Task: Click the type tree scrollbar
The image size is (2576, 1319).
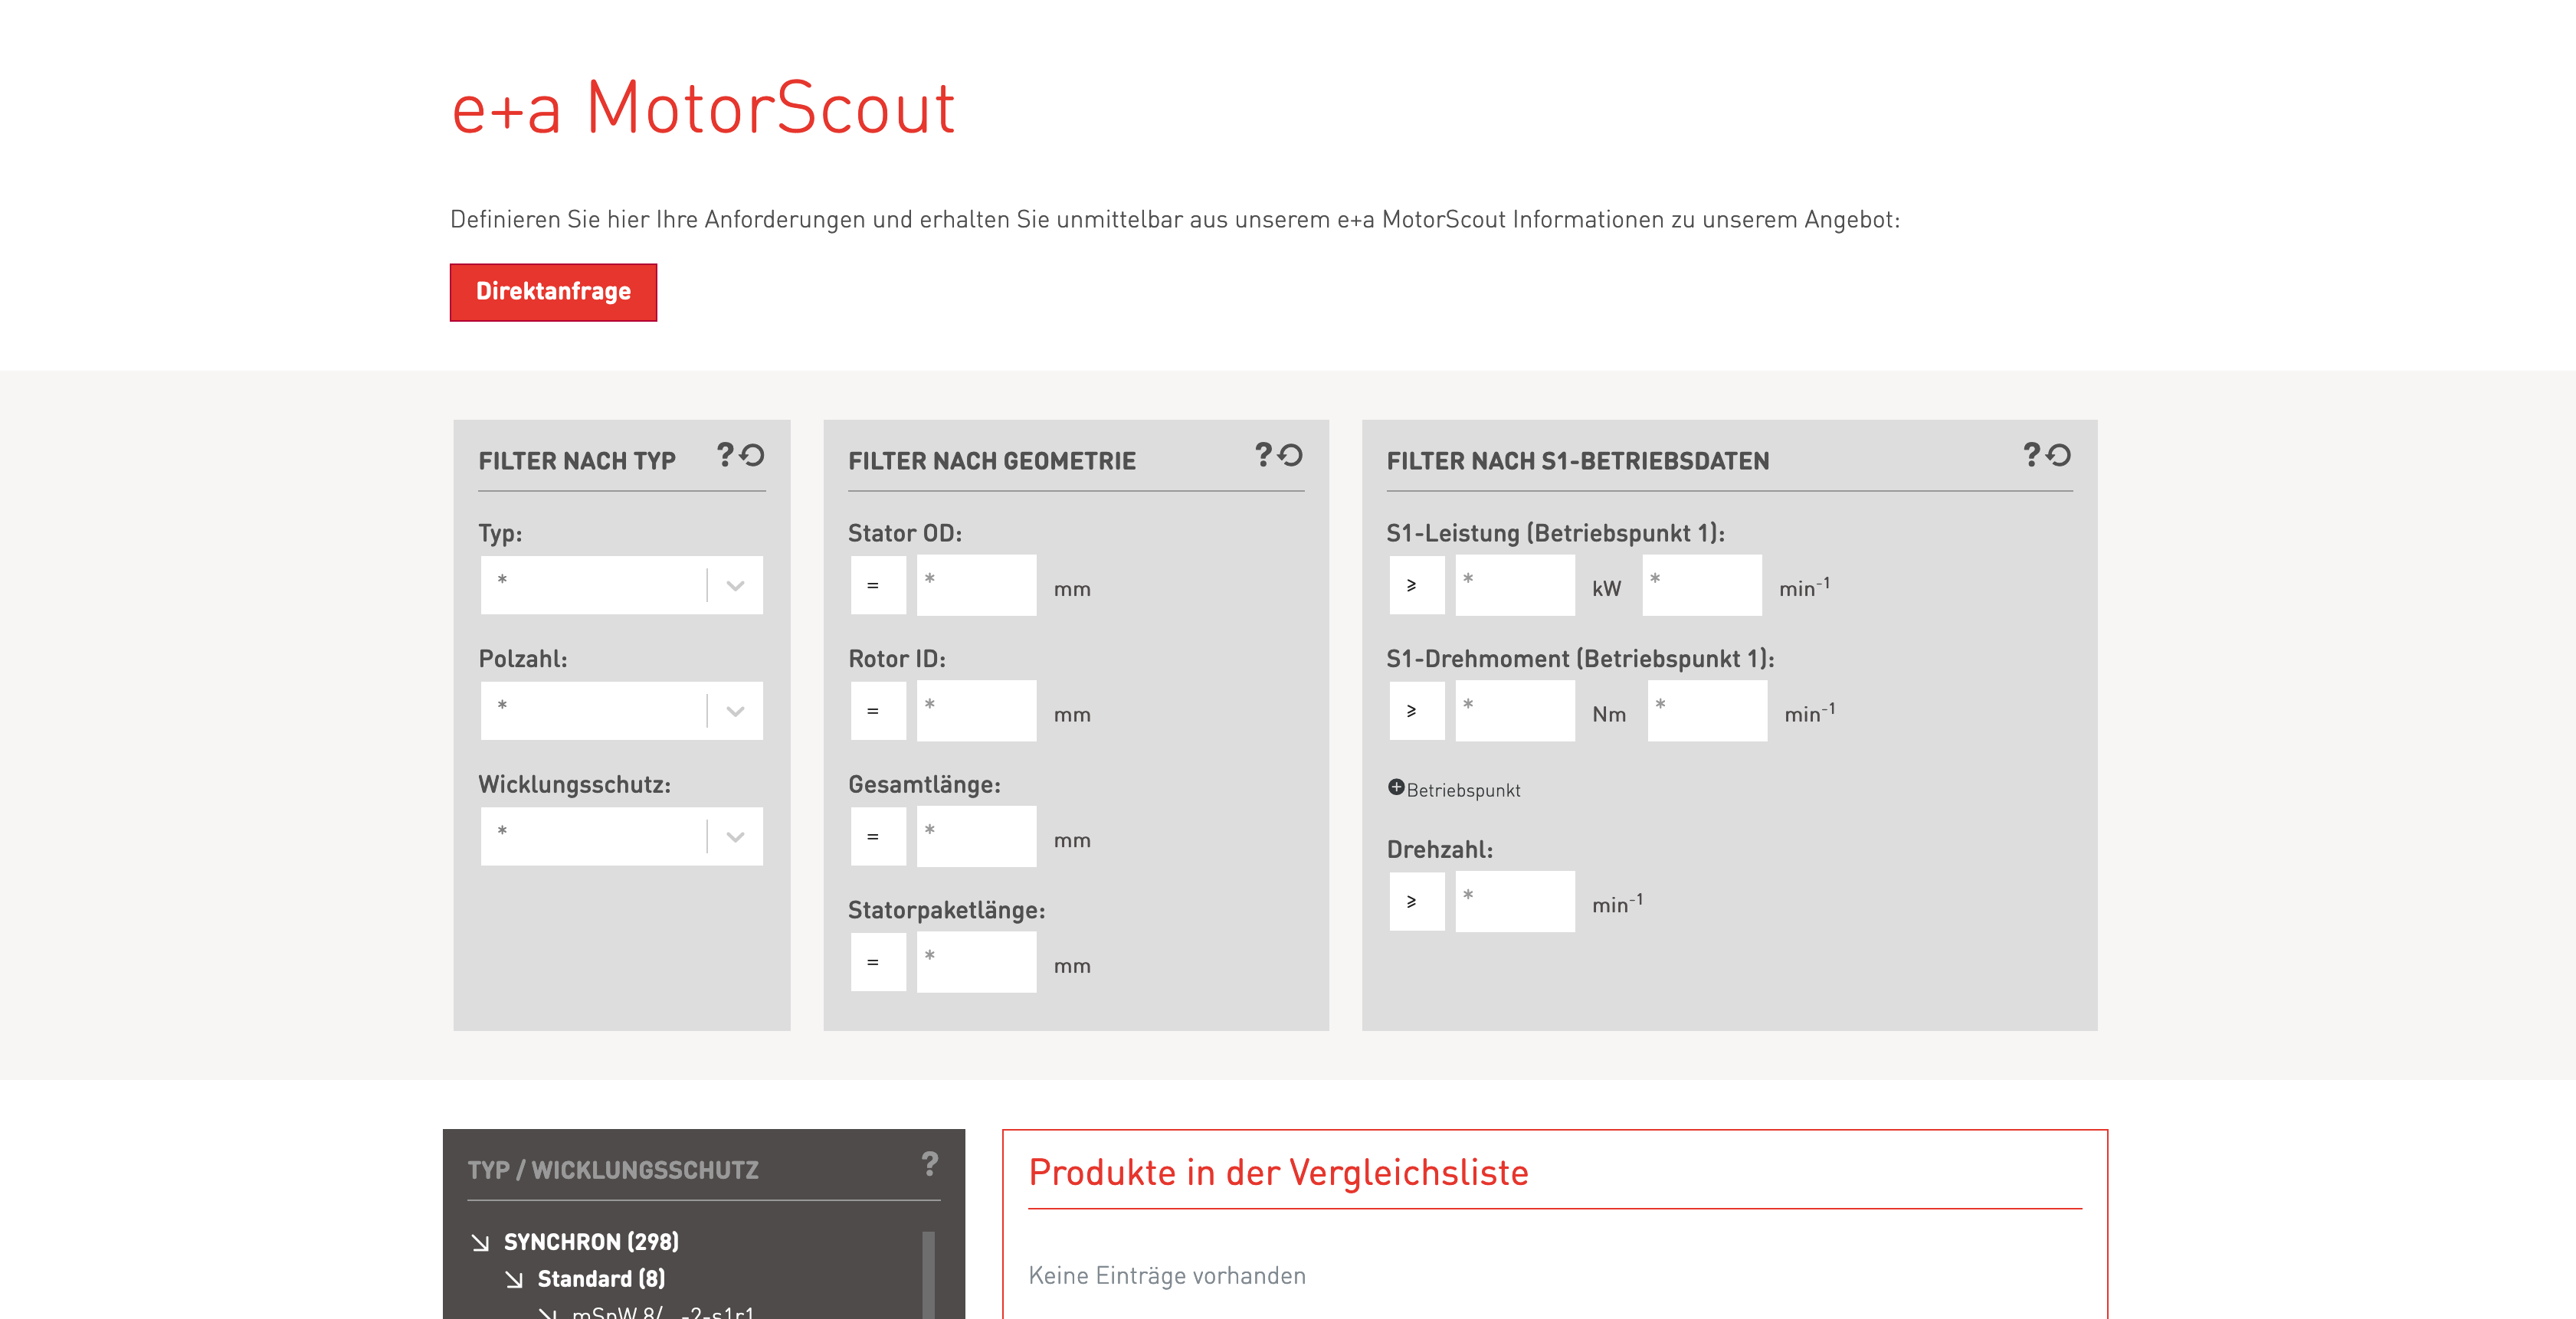Action: coord(928,1275)
